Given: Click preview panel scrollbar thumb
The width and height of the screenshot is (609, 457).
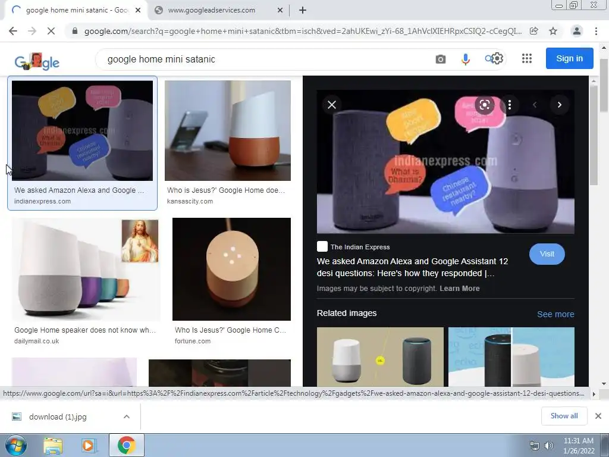Looking at the screenshot, I should (593, 135).
